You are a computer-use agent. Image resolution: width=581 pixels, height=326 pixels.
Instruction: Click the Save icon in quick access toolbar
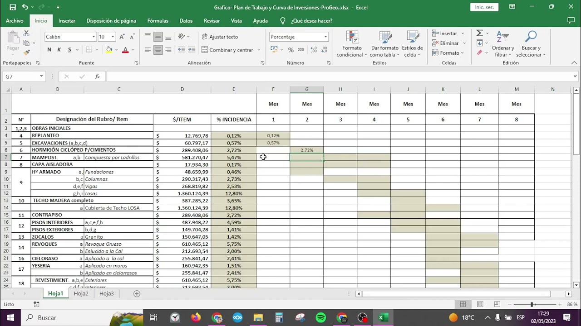coord(13,7)
